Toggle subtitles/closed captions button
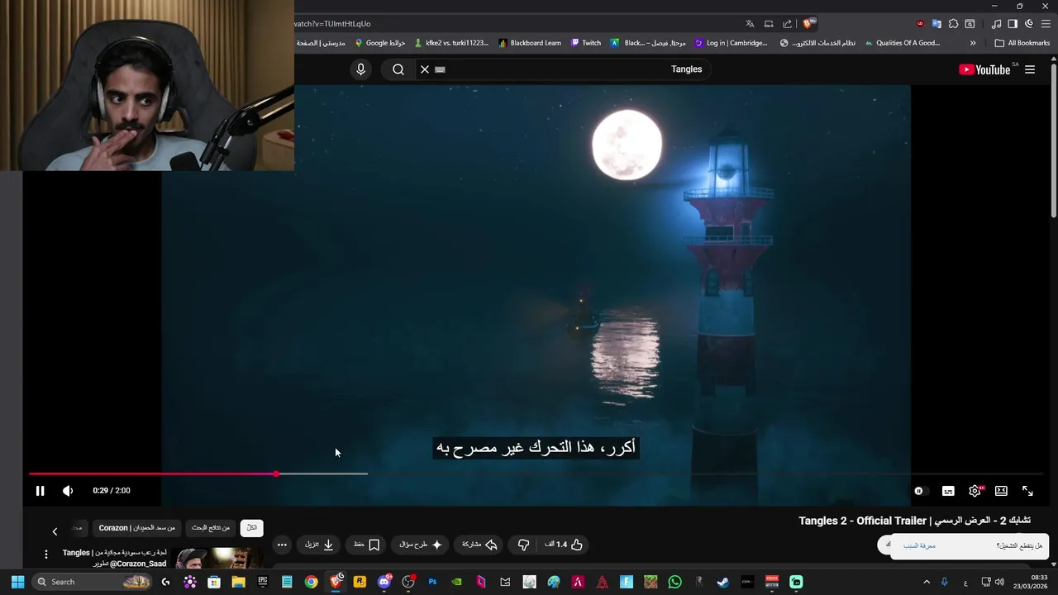The width and height of the screenshot is (1058, 595). pos(948,491)
